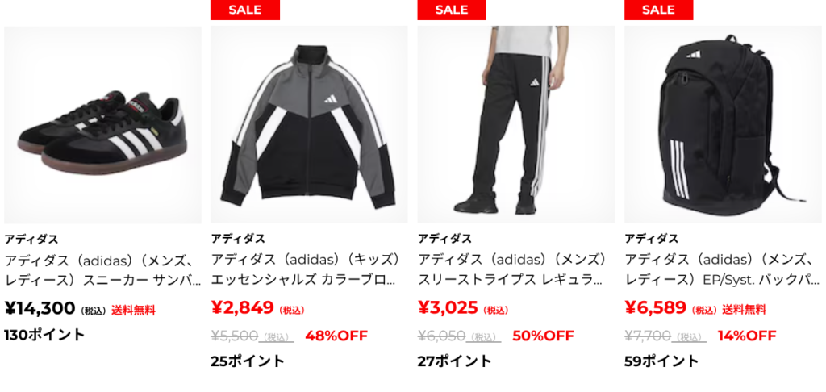This screenshot has height=392, width=826.
Task: Click the ¥6,589 backpack sale price
Action: tap(656, 307)
